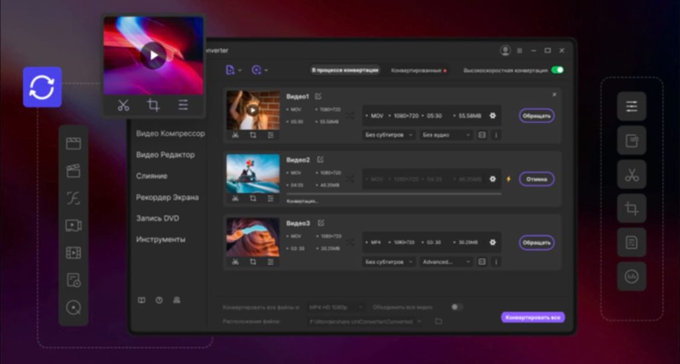Select disc icon at bottom of left strip

73,307
